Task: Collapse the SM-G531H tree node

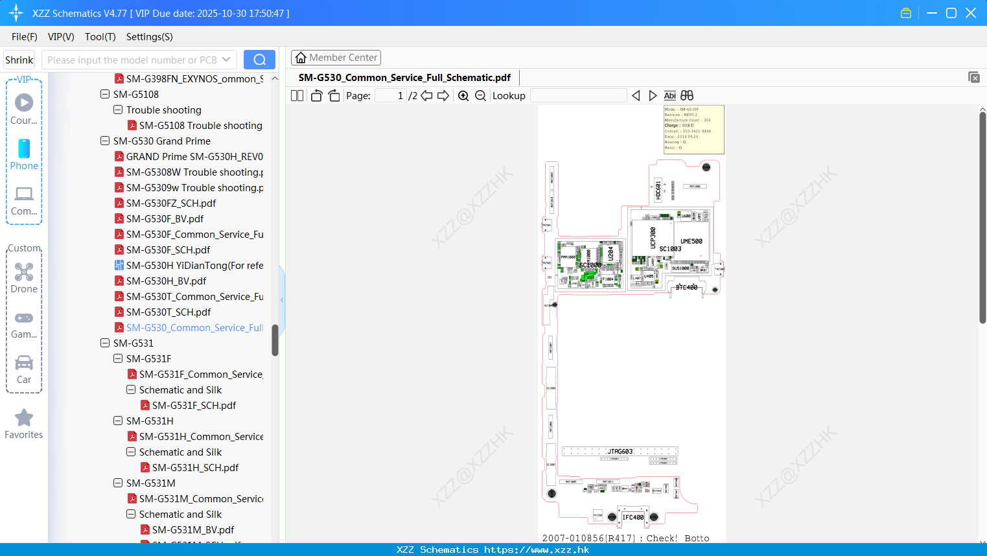Action: (118, 421)
